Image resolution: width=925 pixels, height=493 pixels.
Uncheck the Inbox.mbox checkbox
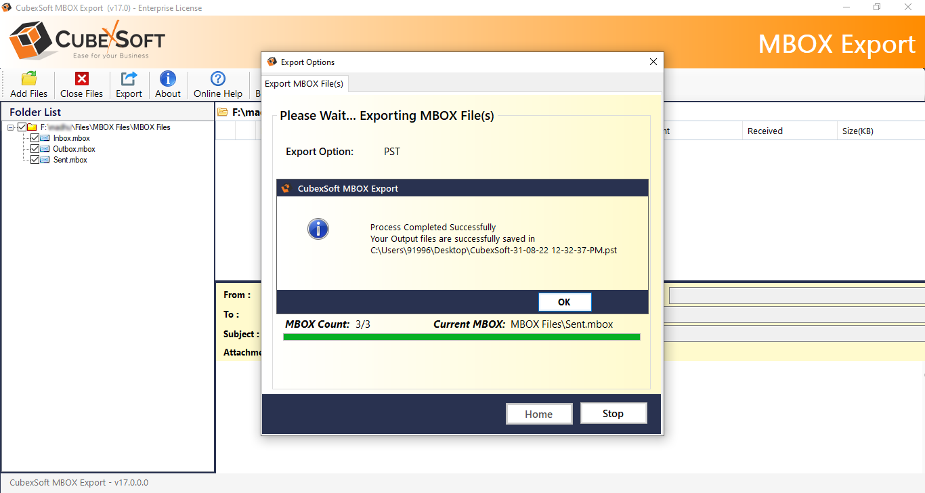[x=34, y=137]
